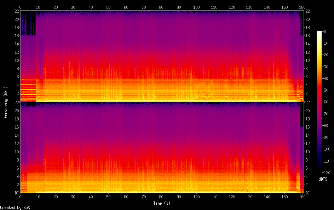
Task: Click the 0 mark on bottom time axis
Action: 20,197
